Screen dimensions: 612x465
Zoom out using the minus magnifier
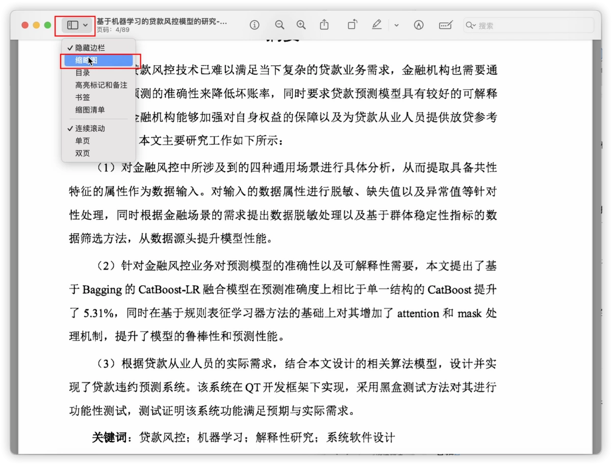coord(279,25)
